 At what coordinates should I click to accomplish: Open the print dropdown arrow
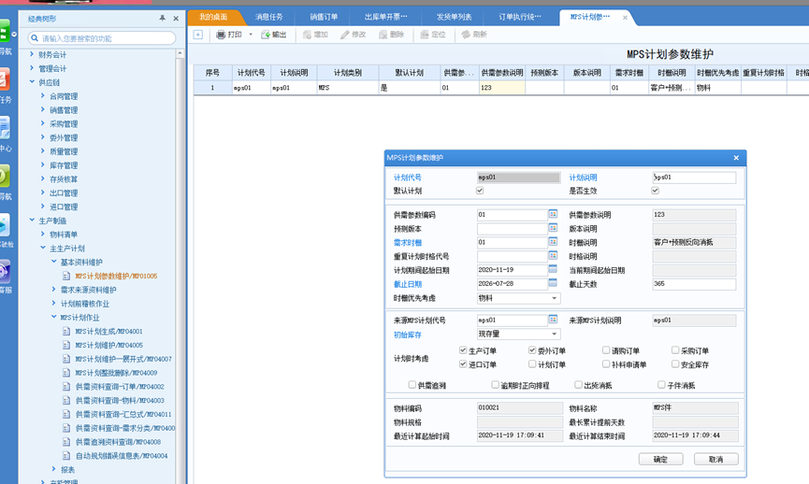[x=251, y=35]
